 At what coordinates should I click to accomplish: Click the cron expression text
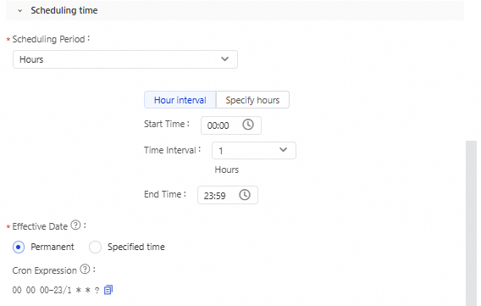56,290
